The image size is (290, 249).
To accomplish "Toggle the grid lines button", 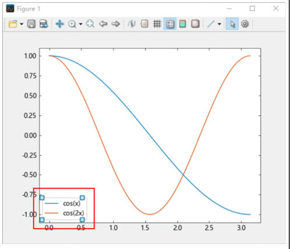I will pos(157,24).
